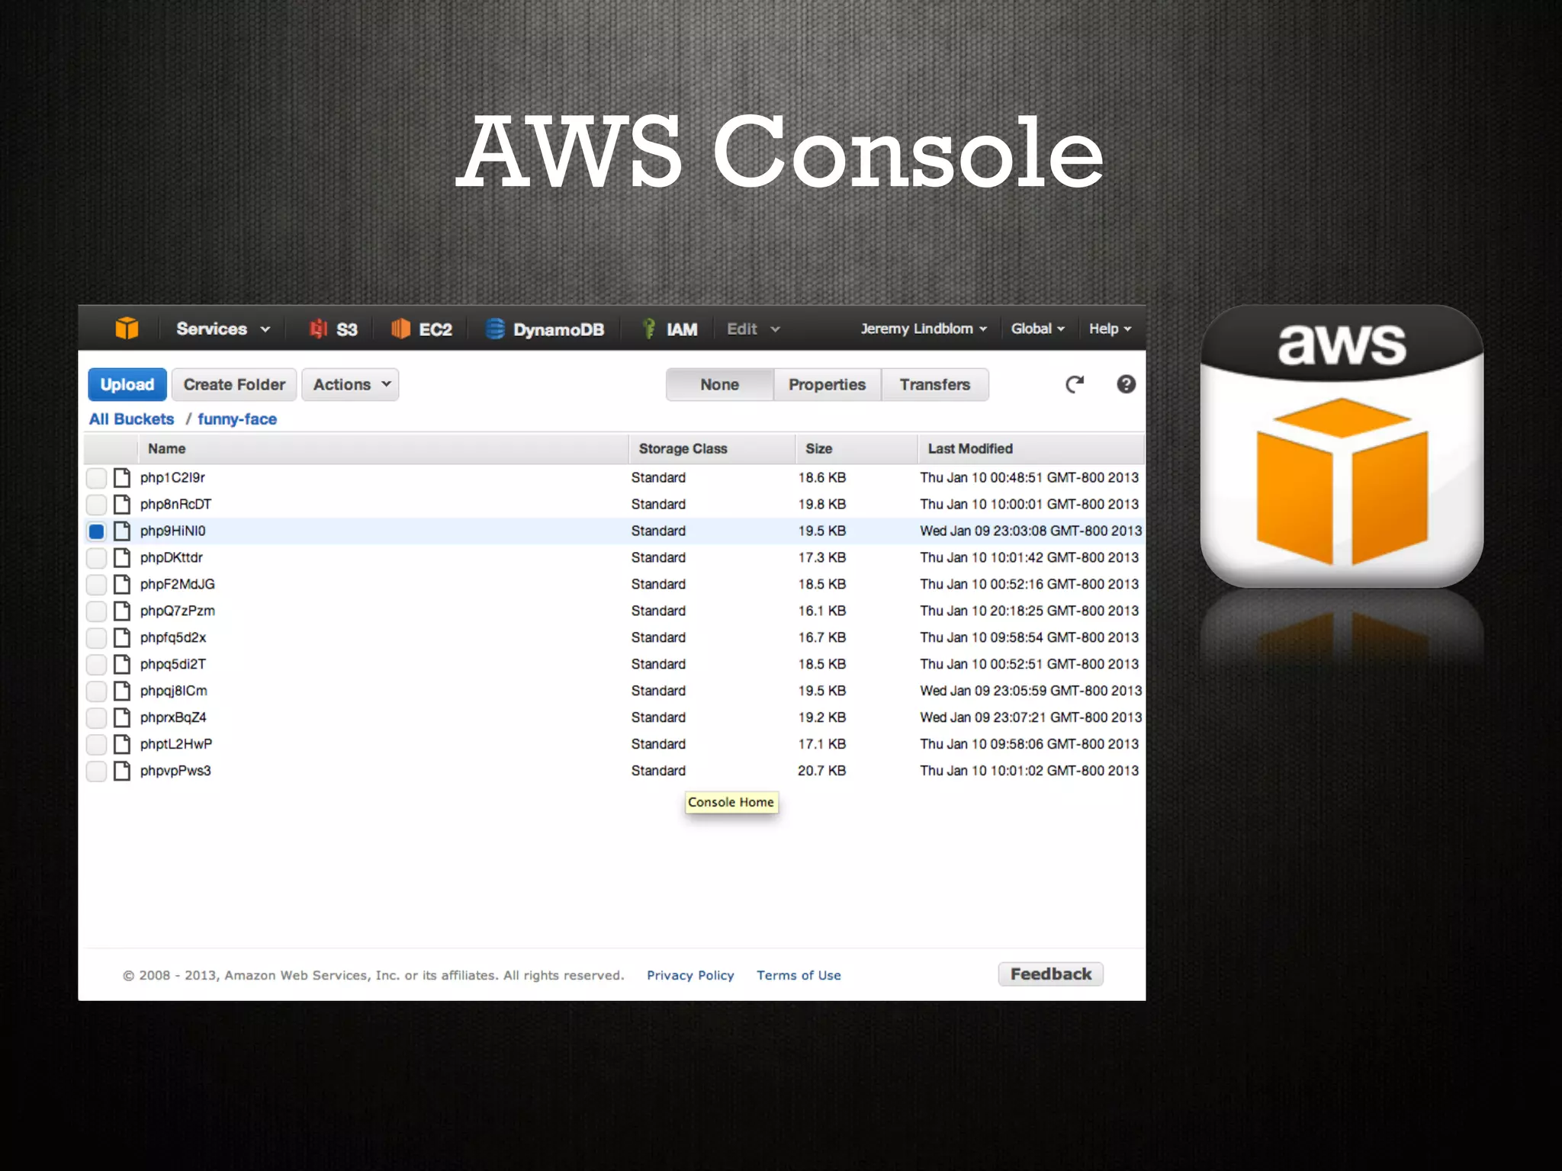Viewport: 1562px width, 1171px height.
Task: Expand the Actions dropdown button
Action: pyautogui.click(x=350, y=384)
